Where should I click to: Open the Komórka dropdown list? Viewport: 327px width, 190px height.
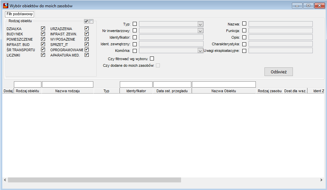(x=200, y=51)
